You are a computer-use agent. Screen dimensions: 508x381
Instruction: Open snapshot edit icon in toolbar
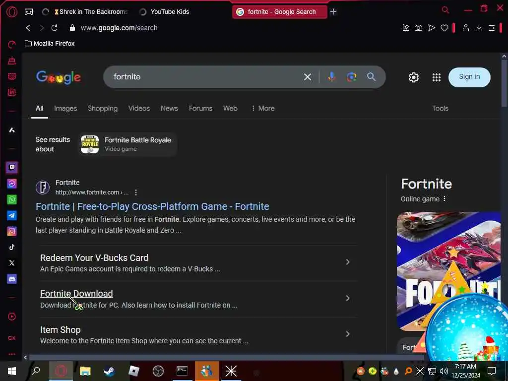pyautogui.click(x=406, y=28)
